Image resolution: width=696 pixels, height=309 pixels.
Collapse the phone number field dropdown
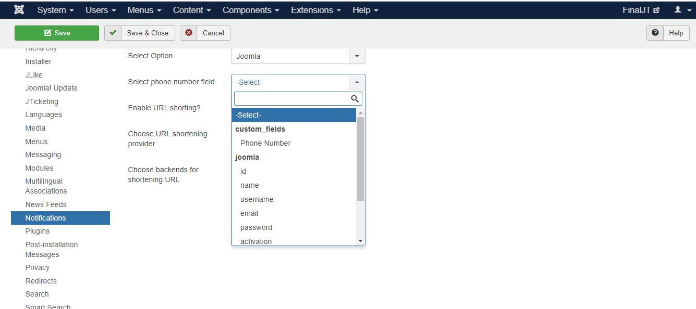(357, 82)
